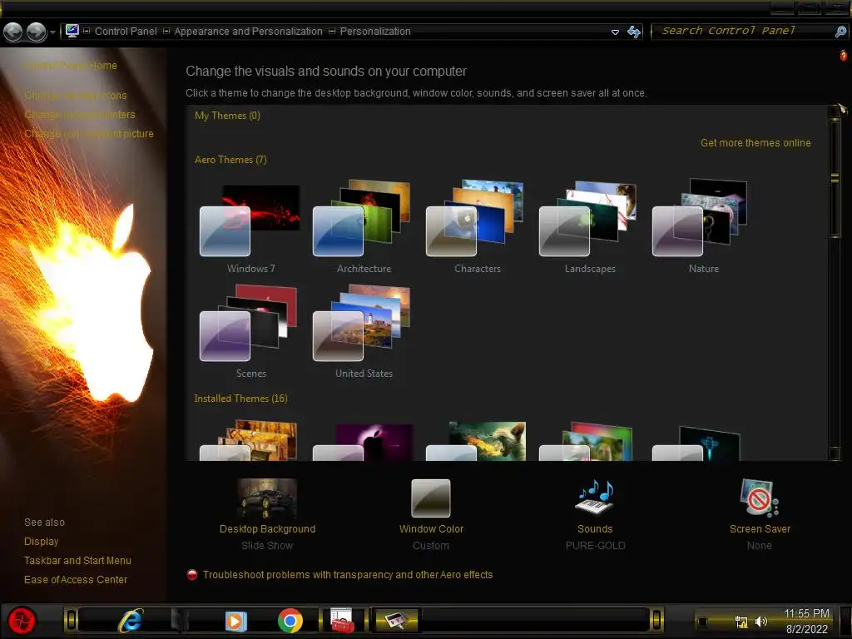Click the theme list scrollbar thumb
852x639 pixels.
835,178
